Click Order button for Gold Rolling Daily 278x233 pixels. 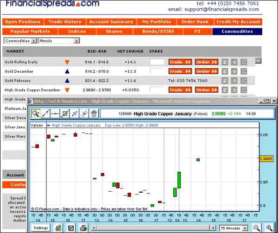click(x=207, y=62)
